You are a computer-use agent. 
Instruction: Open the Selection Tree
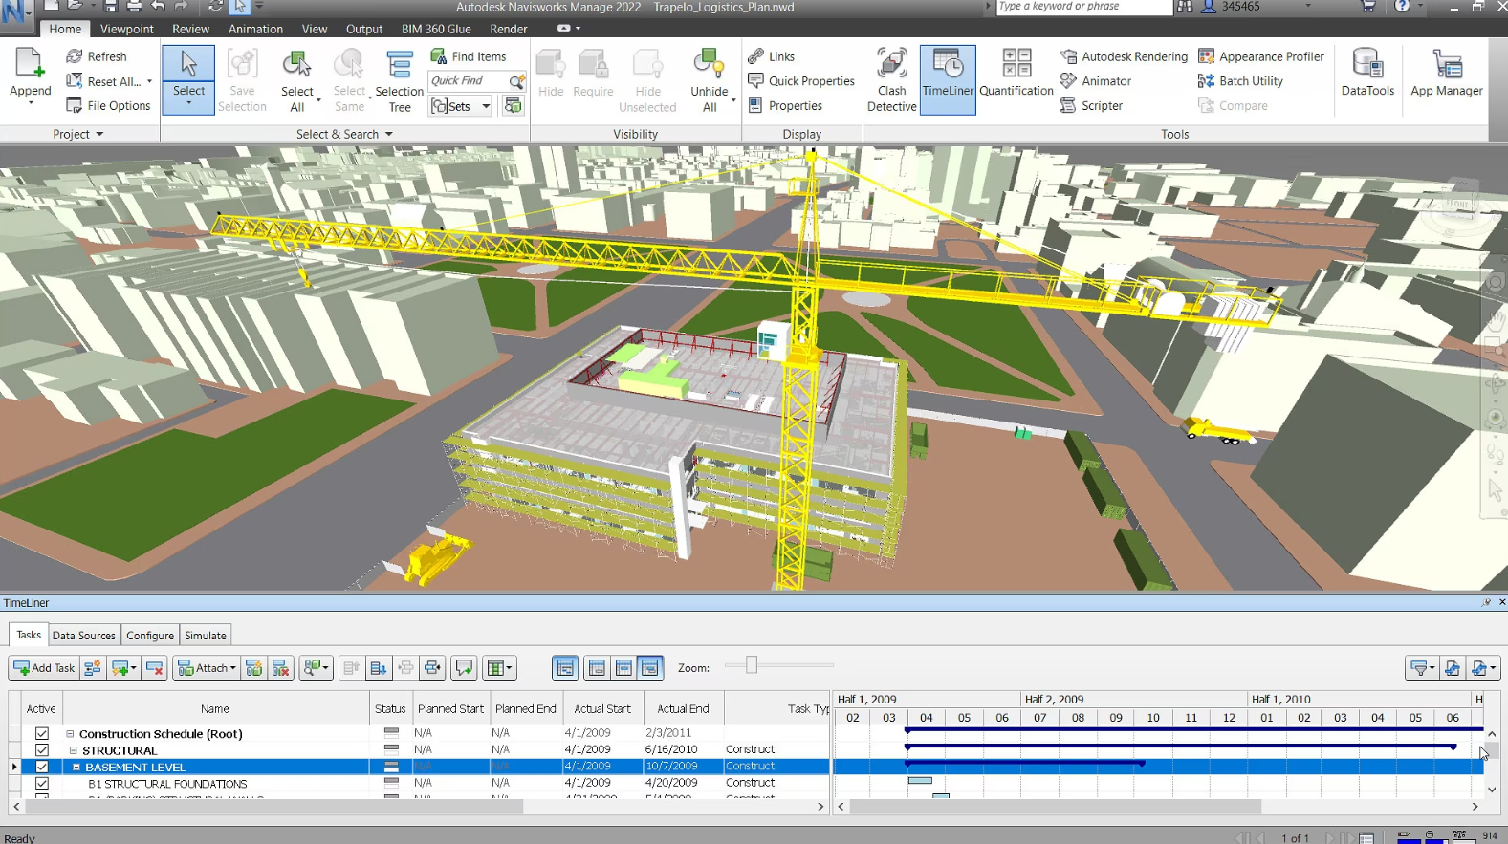point(399,80)
